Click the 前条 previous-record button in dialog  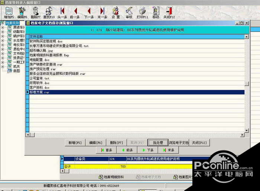tap(127, 150)
